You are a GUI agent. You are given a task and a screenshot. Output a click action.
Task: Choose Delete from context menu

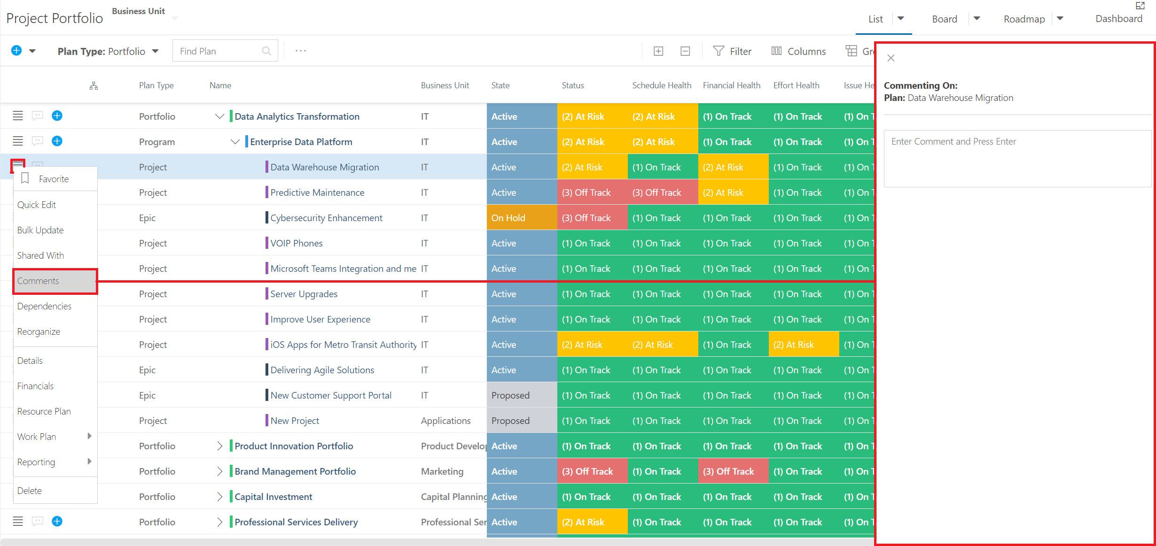click(55, 491)
